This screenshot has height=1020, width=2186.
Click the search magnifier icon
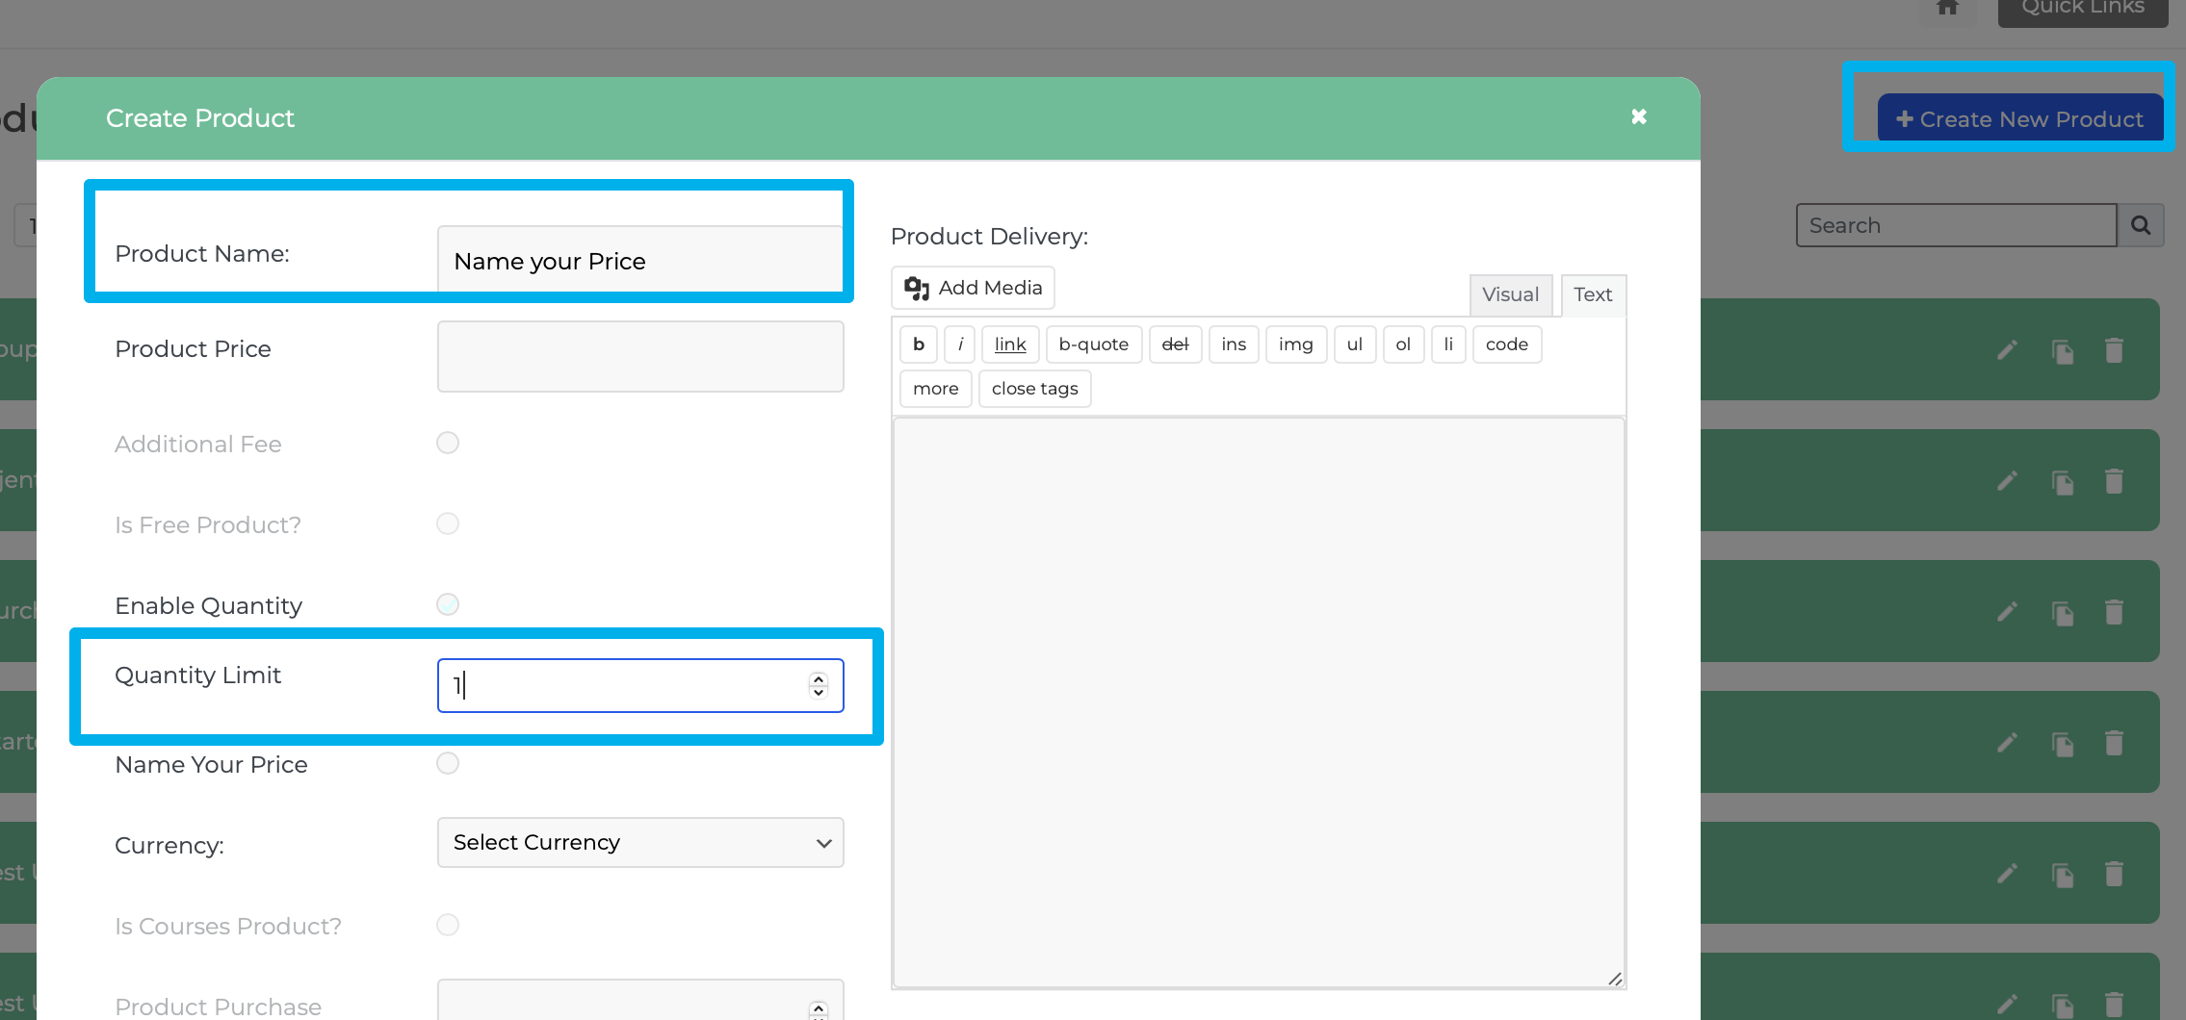(2140, 225)
